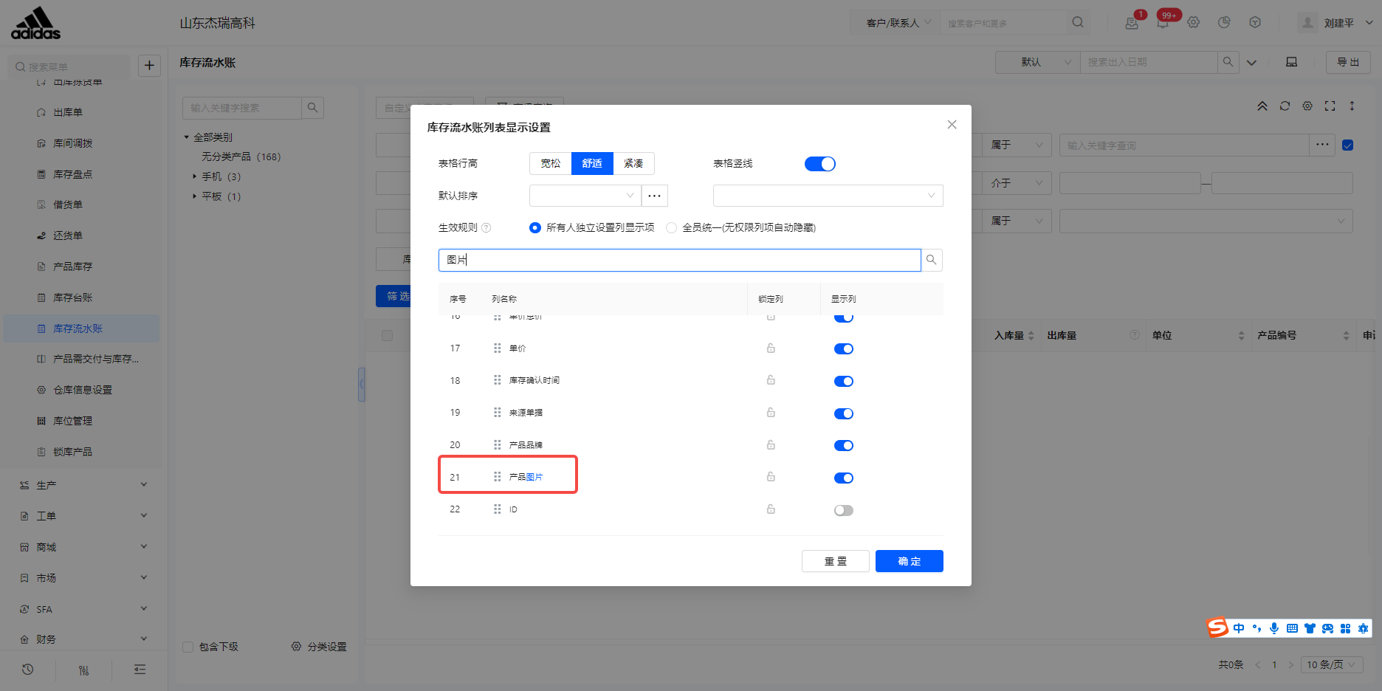Click 确定 to confirm settings
Image resolution: width=1382 pixels, height=691 pixels.
click(909, 561)
